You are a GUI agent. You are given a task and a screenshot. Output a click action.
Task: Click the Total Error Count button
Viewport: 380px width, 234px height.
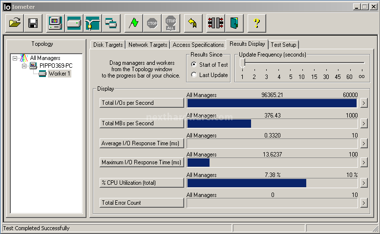point(142,203)
